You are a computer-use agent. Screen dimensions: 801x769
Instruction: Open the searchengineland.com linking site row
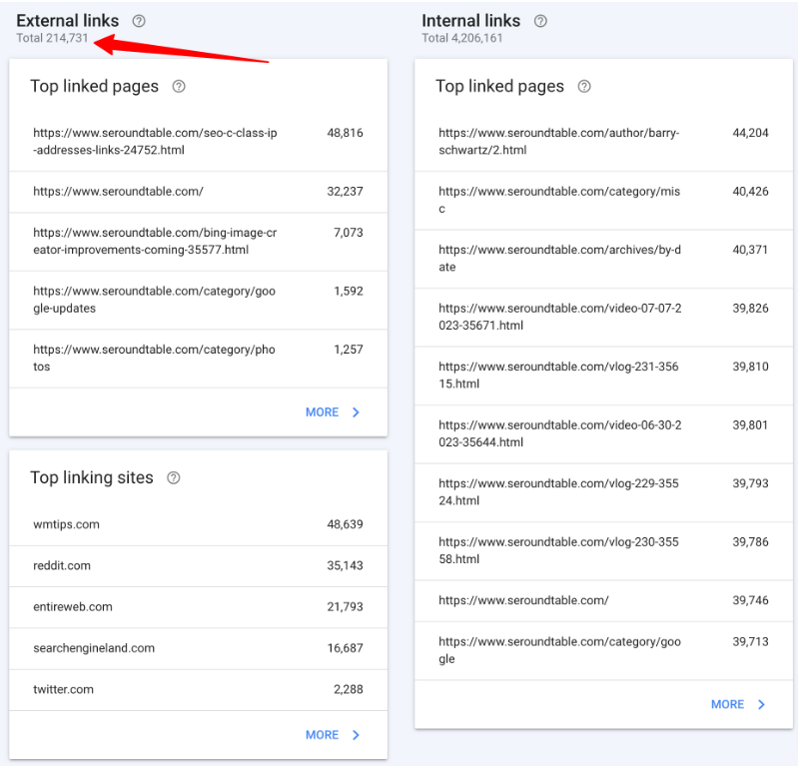point(198,648)
